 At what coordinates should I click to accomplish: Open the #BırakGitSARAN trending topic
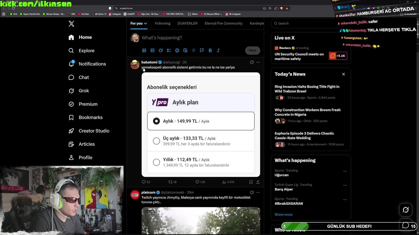coord(289,203)
